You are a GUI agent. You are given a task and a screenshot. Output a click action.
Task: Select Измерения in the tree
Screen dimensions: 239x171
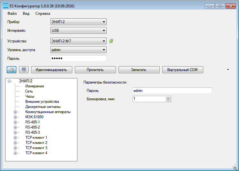point(35,86)
